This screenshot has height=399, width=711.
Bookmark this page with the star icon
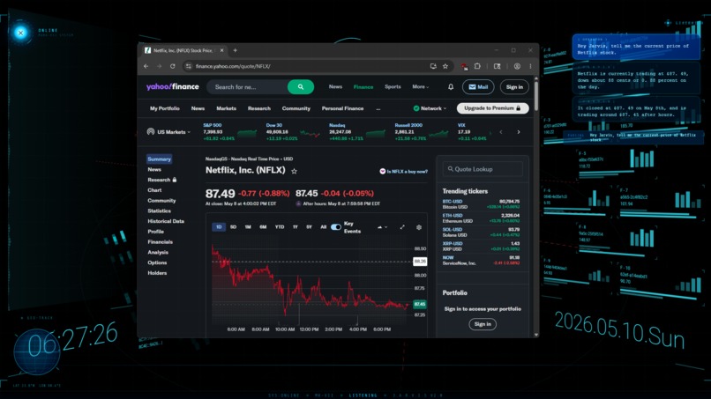[x=445, y=66]
